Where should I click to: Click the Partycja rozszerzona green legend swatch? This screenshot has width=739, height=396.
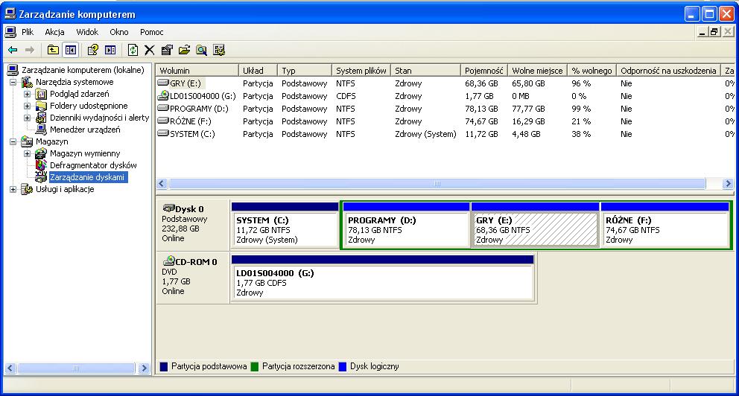(255, 366)
